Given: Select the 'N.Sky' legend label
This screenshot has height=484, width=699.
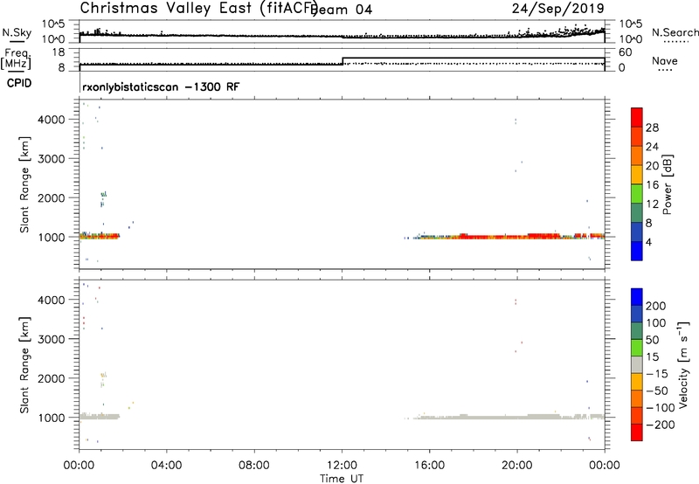Looking at the screenshot, I should pos(17,32).
